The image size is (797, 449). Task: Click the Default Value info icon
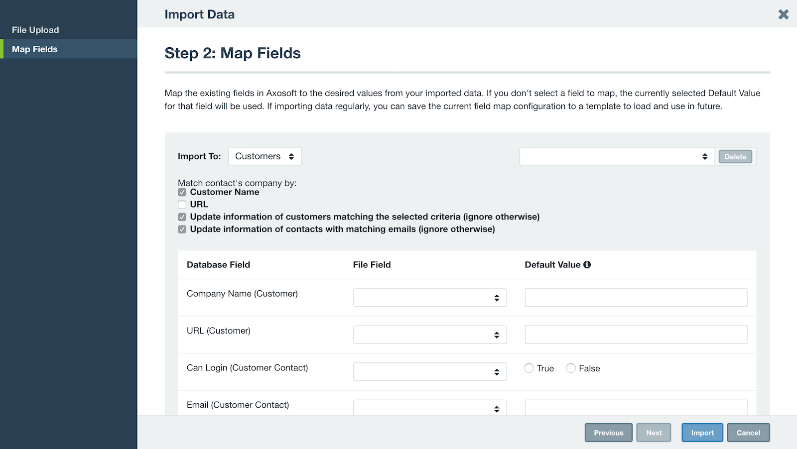point(587,265)
